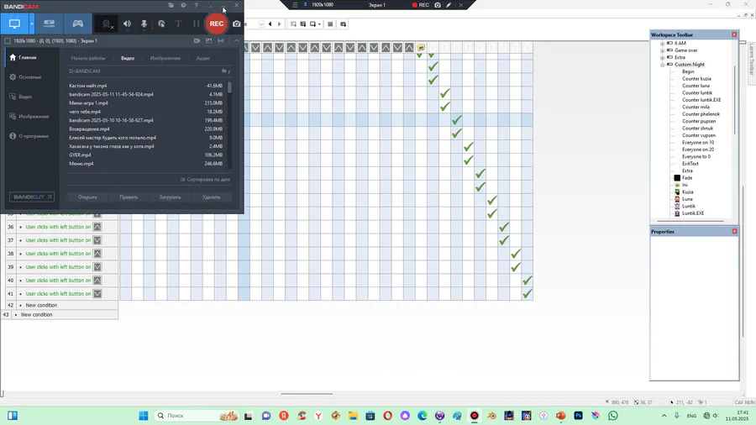
Task: Select file GYER.mp4
Action: (x=80, y=155)
